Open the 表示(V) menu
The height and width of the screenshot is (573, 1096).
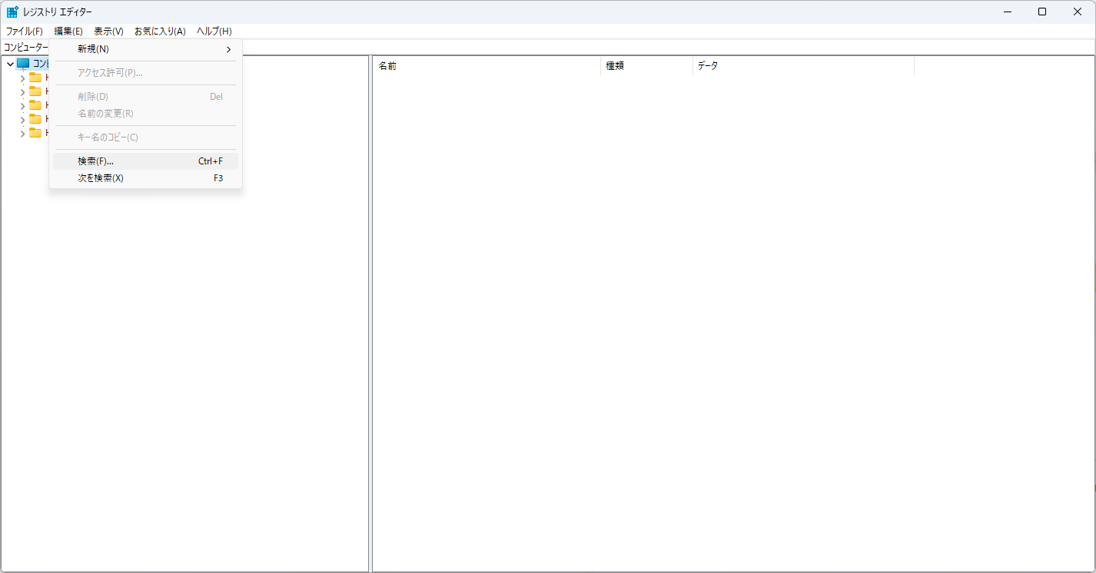pyautogui.click(x=108, y=31)
